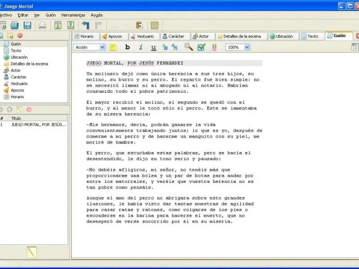Open the Herramientas menu

73,15
